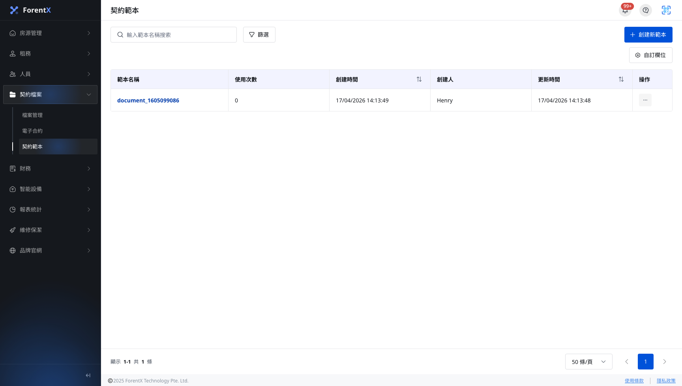
Task: Expand the 房源管理 menu chevron
Action: coord(89,33)
